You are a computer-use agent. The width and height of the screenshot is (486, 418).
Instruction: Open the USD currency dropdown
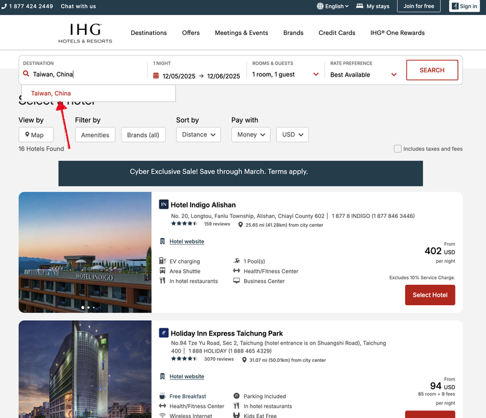point(292,135)
